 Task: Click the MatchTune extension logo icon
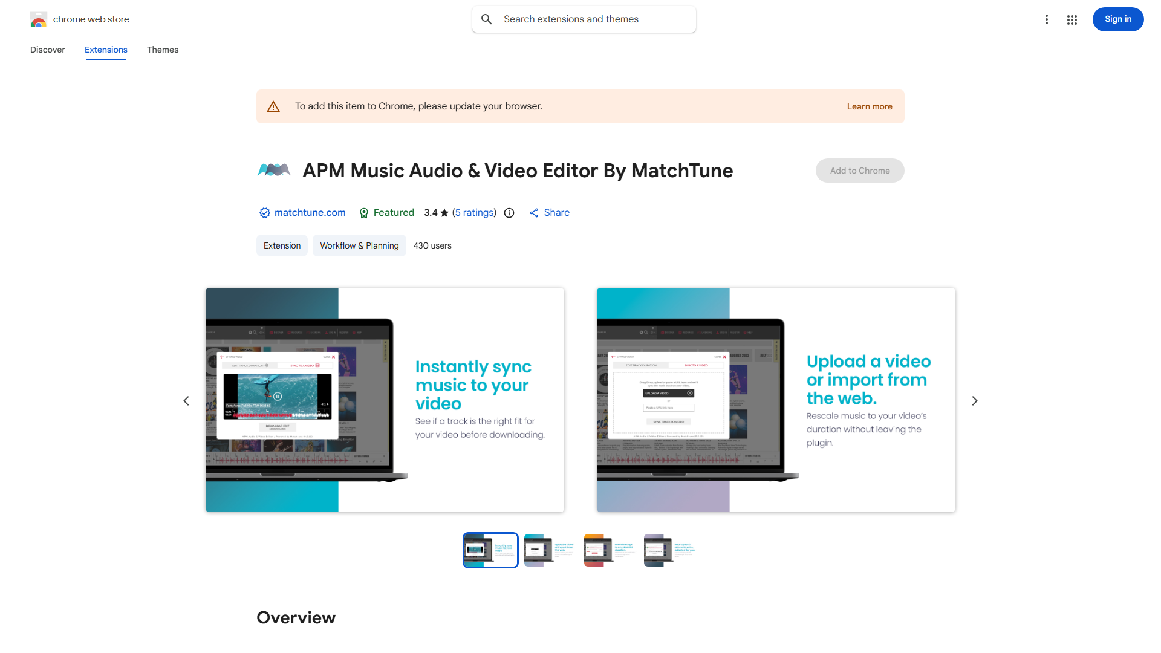click(274, 171)
